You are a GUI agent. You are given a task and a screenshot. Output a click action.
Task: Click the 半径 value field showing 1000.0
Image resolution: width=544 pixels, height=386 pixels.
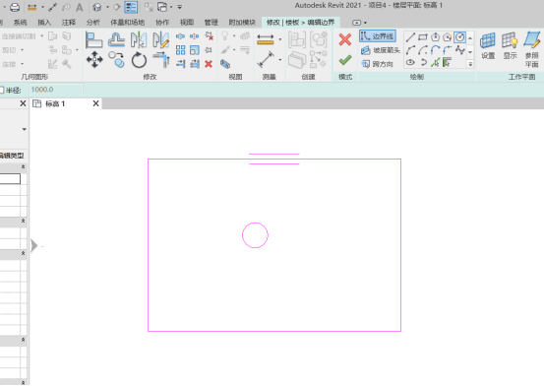coord(55,90)
